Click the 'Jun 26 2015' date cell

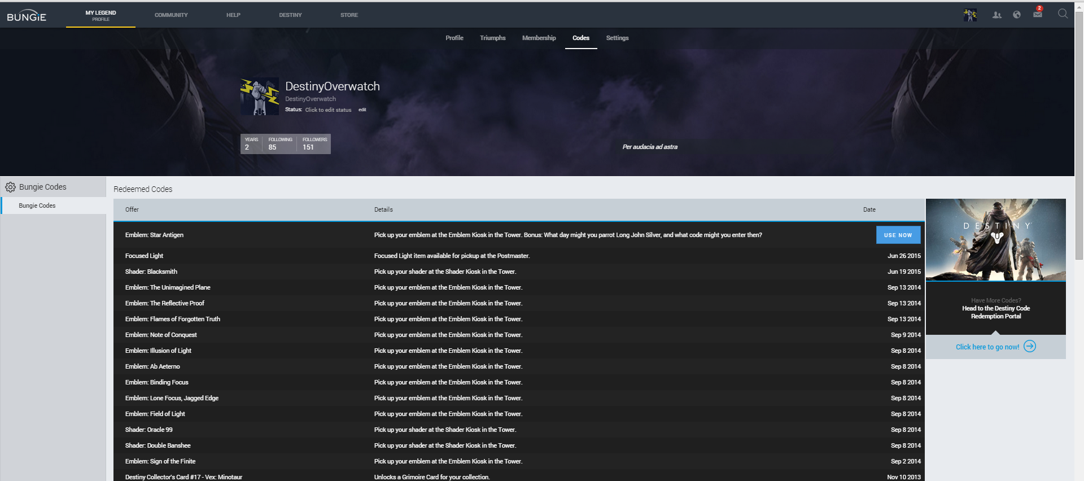(x=904, y=256)
